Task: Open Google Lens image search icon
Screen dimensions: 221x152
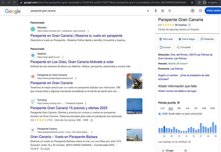Action: (x=163, y=11)
